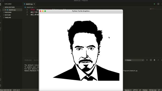The image size is (162, 91).
Task: Open sketch.py from the Open Editors list
Action: (12, 10)
